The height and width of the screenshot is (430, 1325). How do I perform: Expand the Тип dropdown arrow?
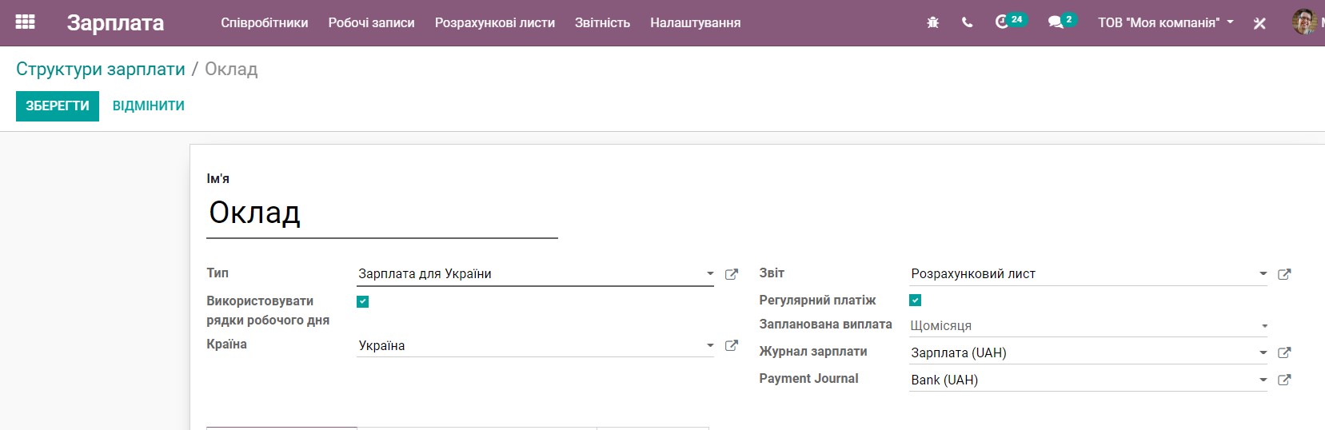[x=710, y=273]
